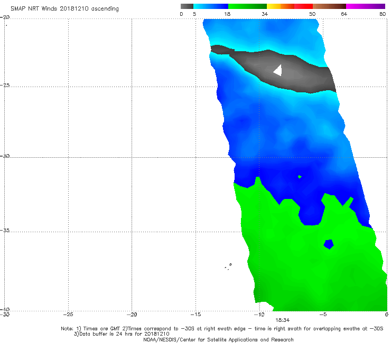391x343 pixels.
Task: Click the tiny green speck inside the blue region
Action: tap(300, 177)
